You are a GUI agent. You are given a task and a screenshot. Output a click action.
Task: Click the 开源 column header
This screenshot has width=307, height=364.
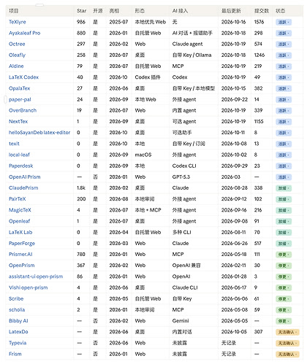[x=98, y=11]
